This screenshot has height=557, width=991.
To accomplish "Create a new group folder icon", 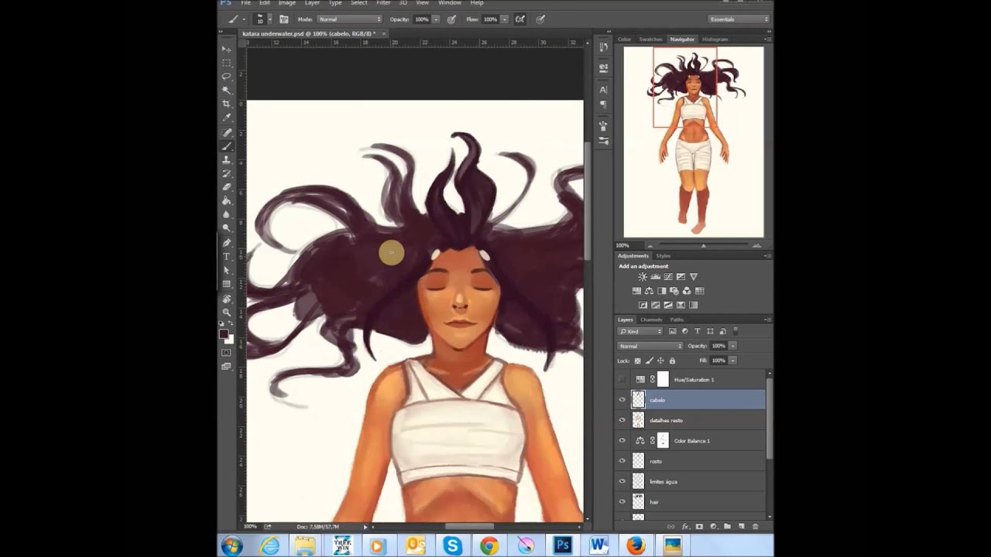I will pyautogui.click(x=728, y=526).
